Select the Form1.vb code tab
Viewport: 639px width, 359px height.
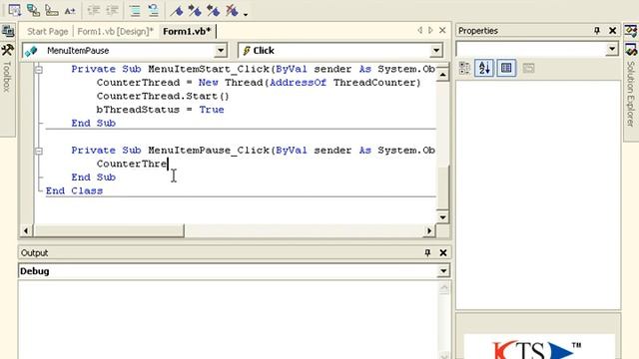pyautogui.click(x=187, y=31)
